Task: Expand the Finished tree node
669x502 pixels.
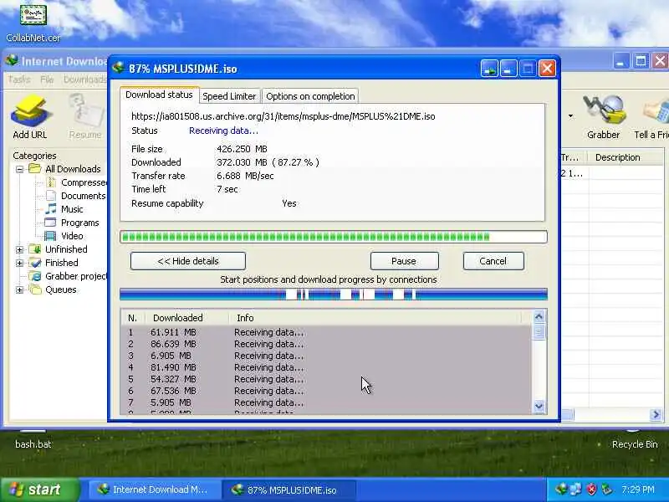Action: click(x=19, y=264)
